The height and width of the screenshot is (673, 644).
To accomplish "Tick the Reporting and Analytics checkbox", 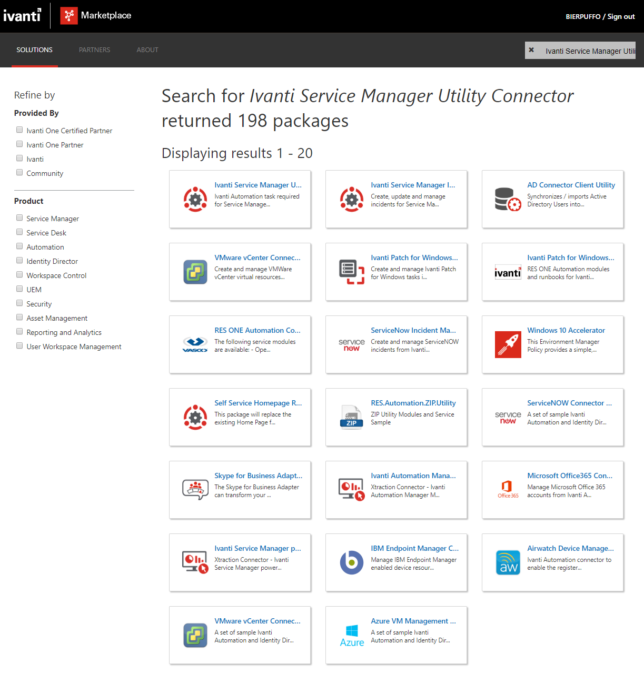I will (x=19, y=331).
